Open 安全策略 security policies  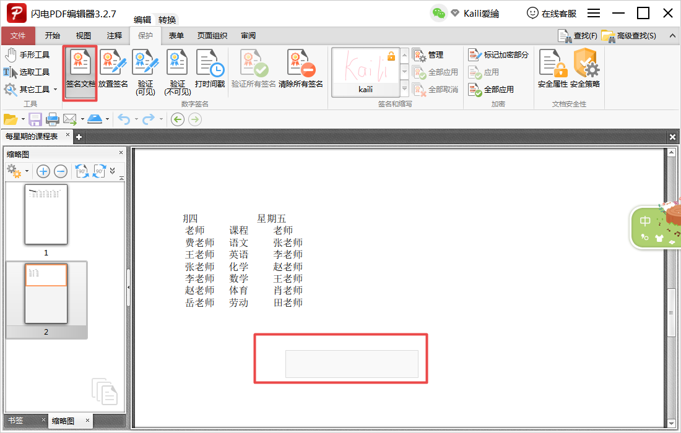[584, 69]
